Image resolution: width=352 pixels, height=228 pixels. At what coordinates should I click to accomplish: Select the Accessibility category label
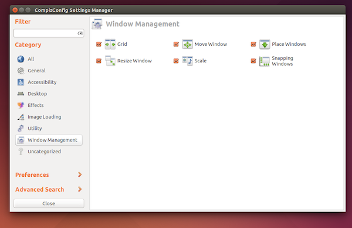[42, 82]
